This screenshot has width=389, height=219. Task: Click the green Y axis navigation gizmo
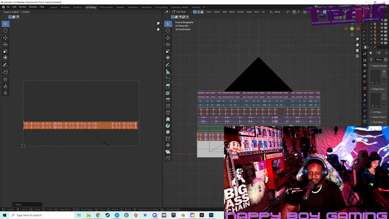click(x=352, y=29)
